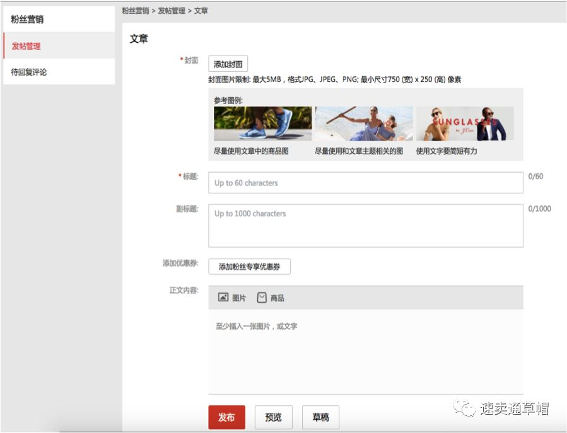
Task: Save as draft with 草稿 button
Action: pos(321,417)
